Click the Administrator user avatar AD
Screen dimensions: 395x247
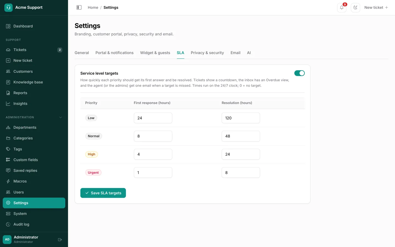[x=7, y=239]
